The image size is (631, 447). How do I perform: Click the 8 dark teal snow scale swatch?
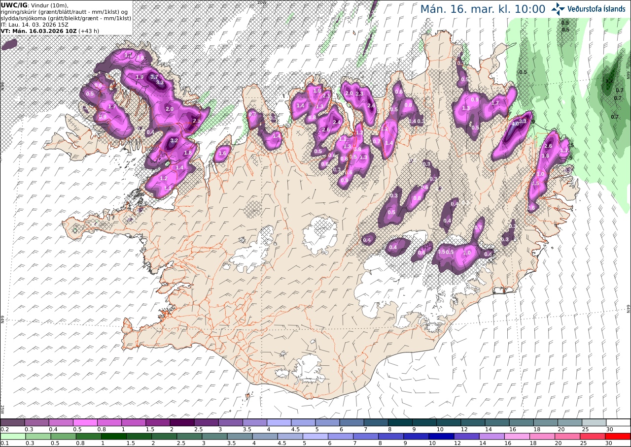[400, 422]
